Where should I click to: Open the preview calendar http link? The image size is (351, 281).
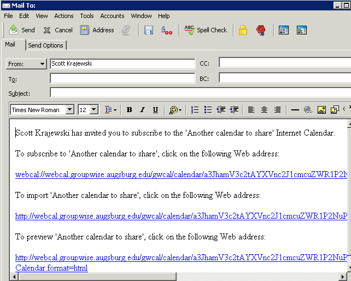pos(181,257)
